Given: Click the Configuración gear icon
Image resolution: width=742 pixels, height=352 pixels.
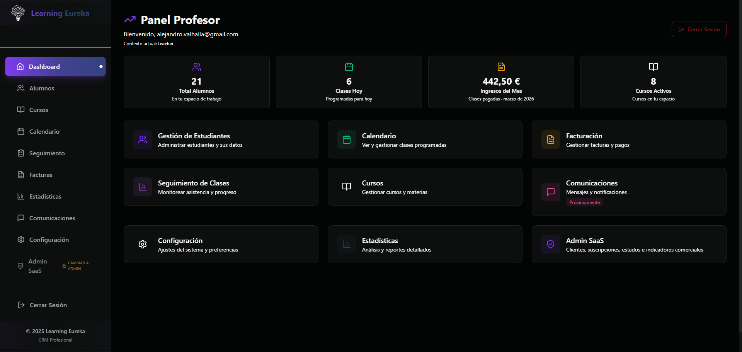Looking at the screenshot, I should (20, 240).
